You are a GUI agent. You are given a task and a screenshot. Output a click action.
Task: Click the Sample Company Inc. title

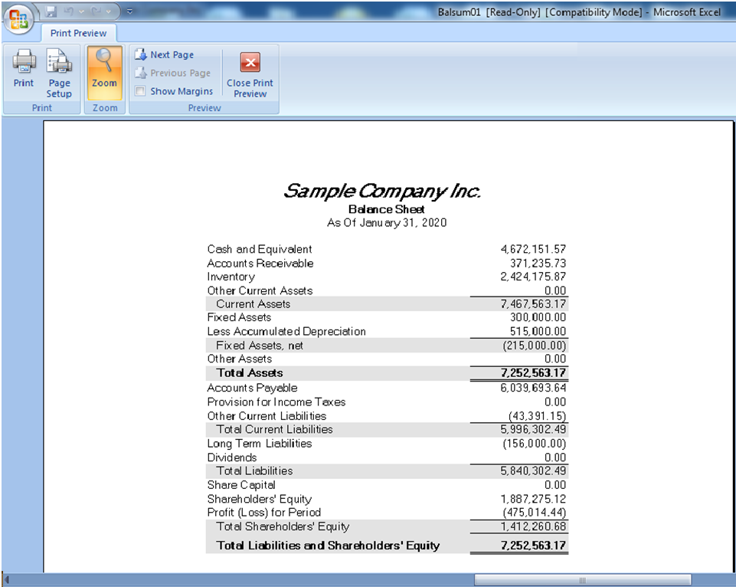[382, 191]
